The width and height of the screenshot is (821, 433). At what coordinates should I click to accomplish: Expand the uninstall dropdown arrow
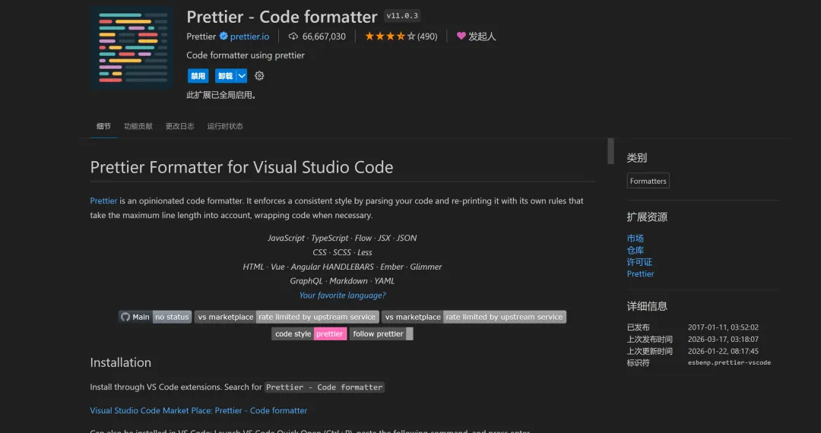coord(242,76)
